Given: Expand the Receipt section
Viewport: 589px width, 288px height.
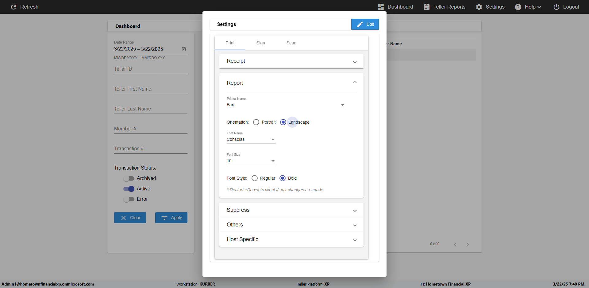Looking at the screenshot, I should coord(291,61).
